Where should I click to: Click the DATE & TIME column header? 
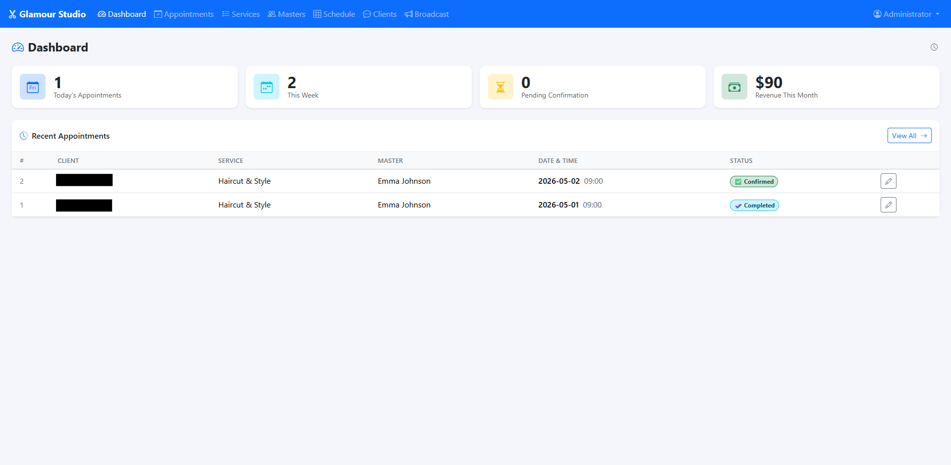[558, 161]
